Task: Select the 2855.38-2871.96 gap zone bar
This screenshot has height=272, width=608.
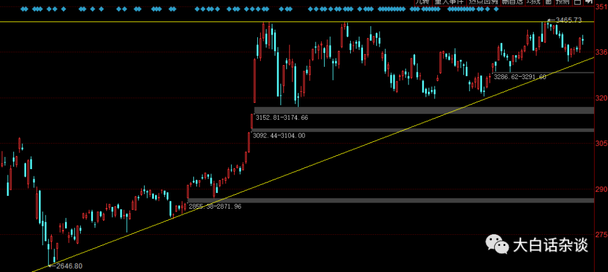Action: (x=390, y=200)
